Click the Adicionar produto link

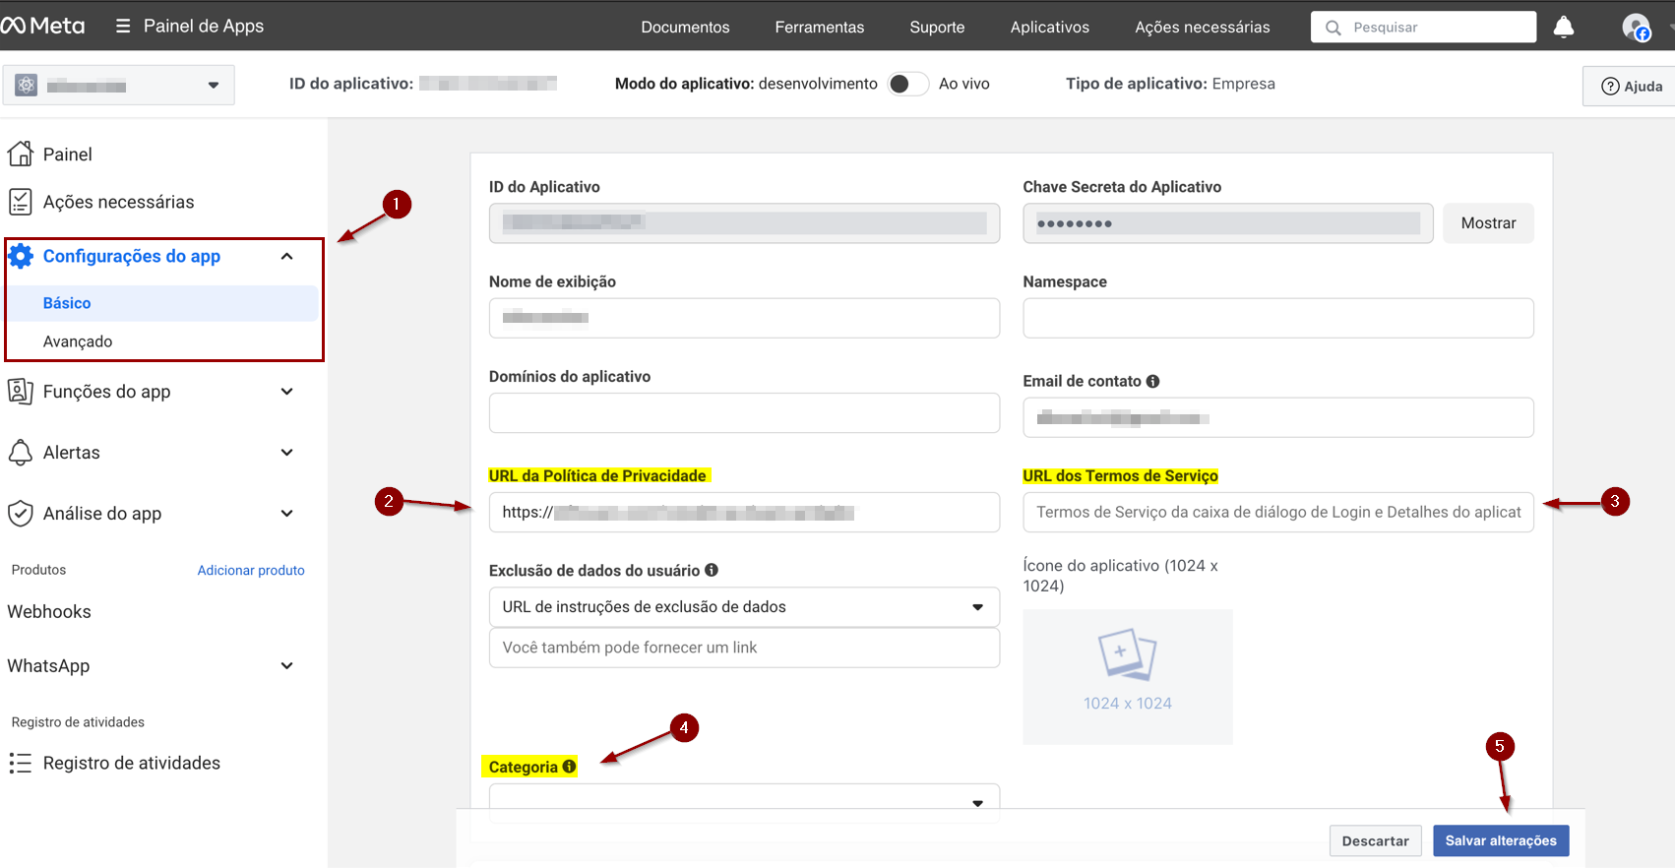[251, 571]
